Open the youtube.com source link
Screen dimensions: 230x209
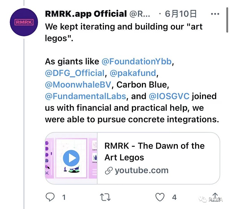point(141,170)
